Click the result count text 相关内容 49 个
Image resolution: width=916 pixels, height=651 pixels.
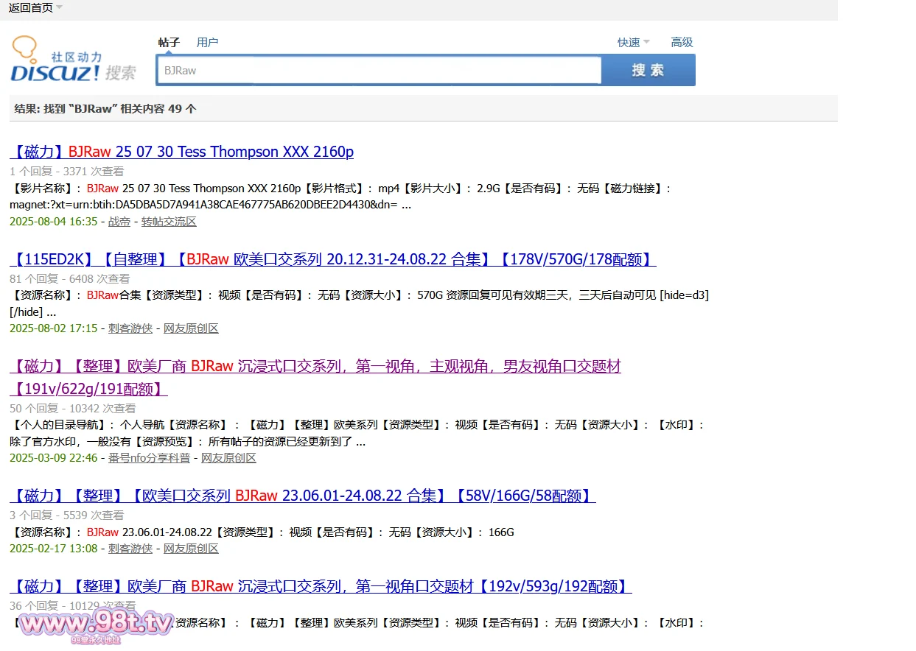coord(158,109)
